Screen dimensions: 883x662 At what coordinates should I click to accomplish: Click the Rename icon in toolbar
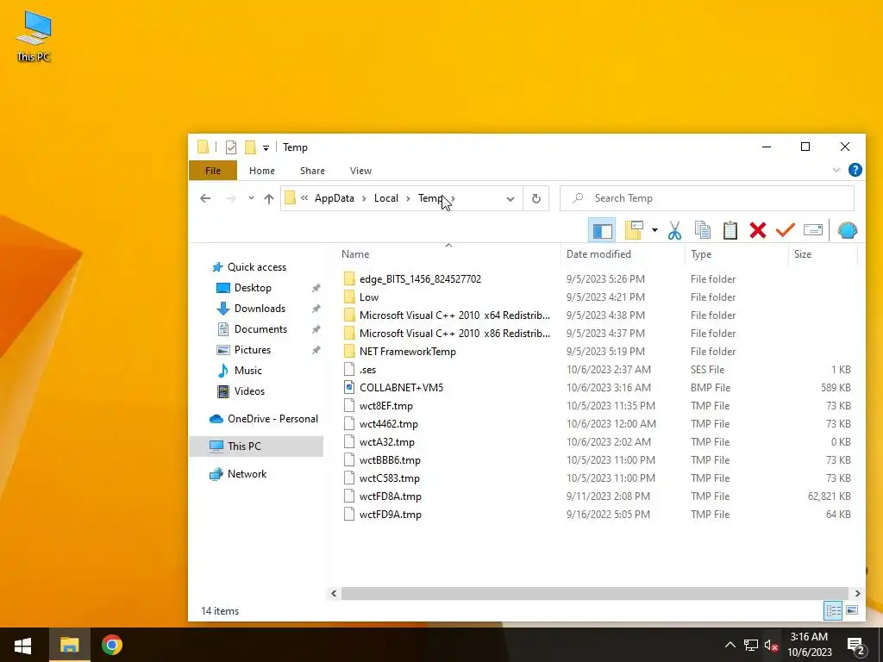[x=812, y=229]
